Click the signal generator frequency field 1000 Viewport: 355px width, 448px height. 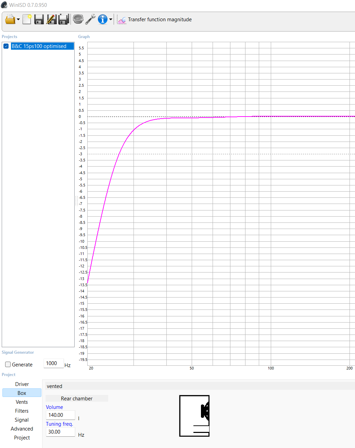coord(54,363)
